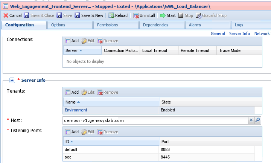
Task: Reload the application configuration
Action: [x=118, y=15]
